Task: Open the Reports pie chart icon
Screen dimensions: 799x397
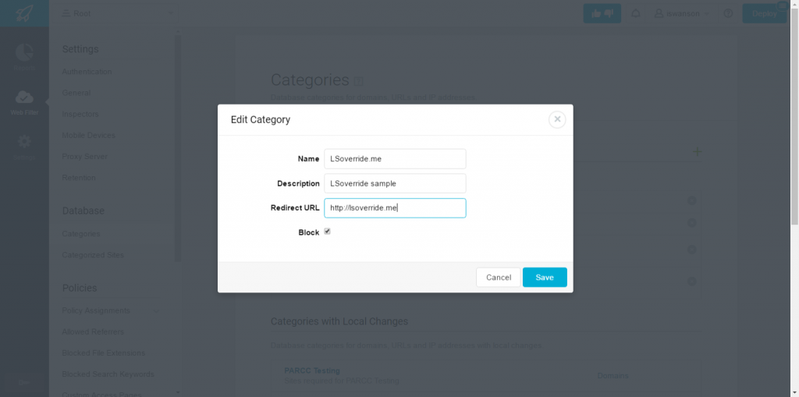Action: [24, 51]
